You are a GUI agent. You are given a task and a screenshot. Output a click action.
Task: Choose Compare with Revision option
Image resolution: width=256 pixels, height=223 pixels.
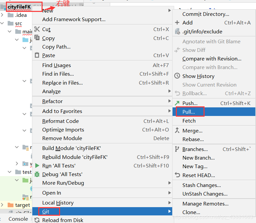pyautogui.click(x=214, y=58)
